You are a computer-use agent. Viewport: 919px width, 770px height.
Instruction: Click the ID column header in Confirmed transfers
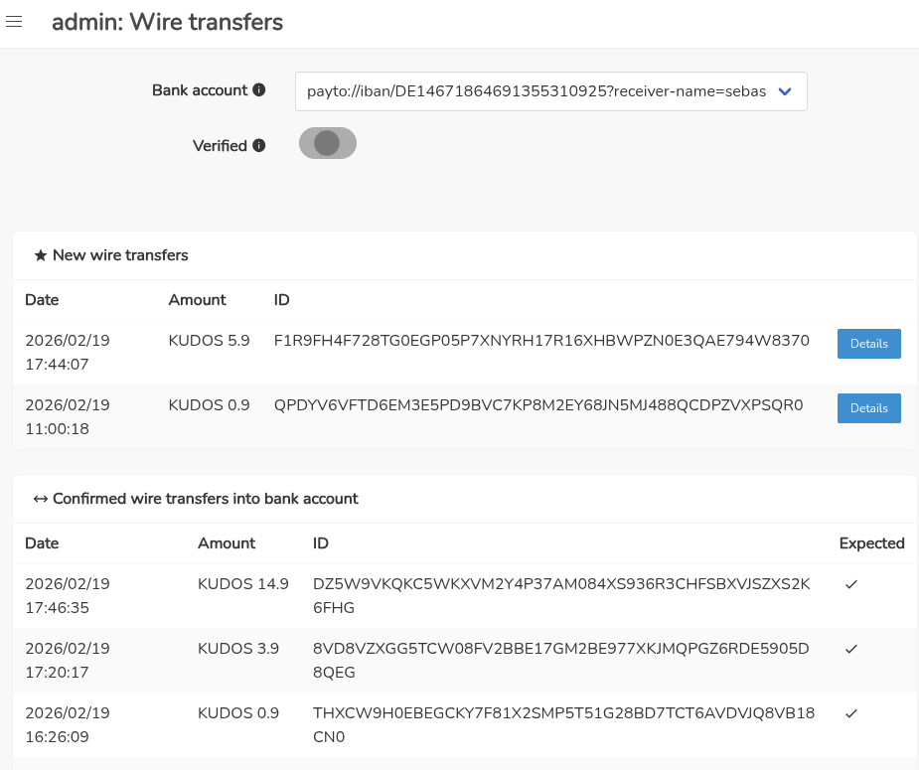click(320, 543)
